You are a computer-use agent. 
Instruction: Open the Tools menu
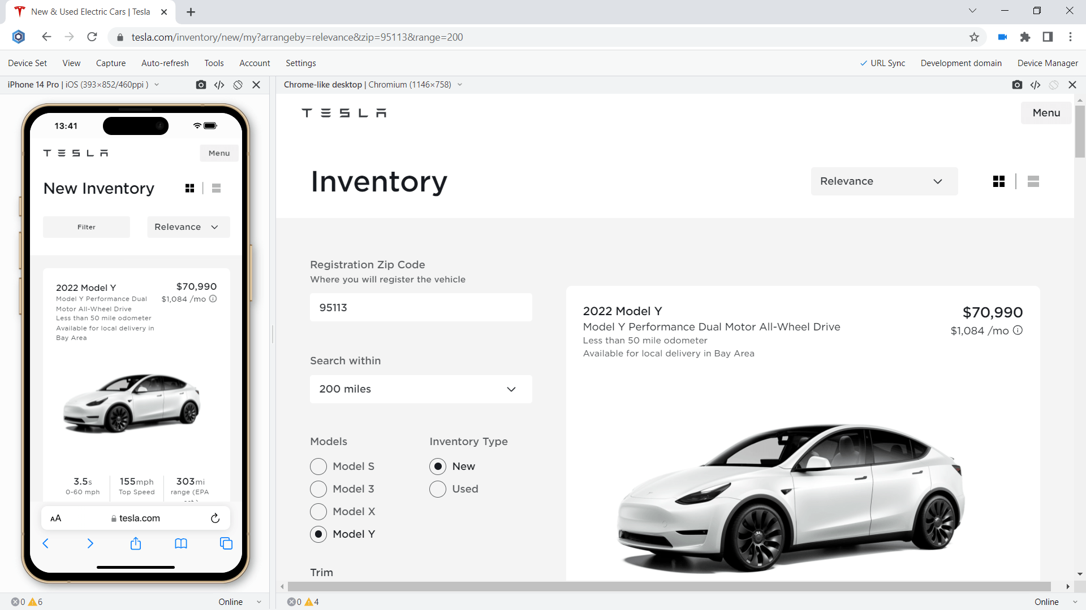click(x=214, y=63)
